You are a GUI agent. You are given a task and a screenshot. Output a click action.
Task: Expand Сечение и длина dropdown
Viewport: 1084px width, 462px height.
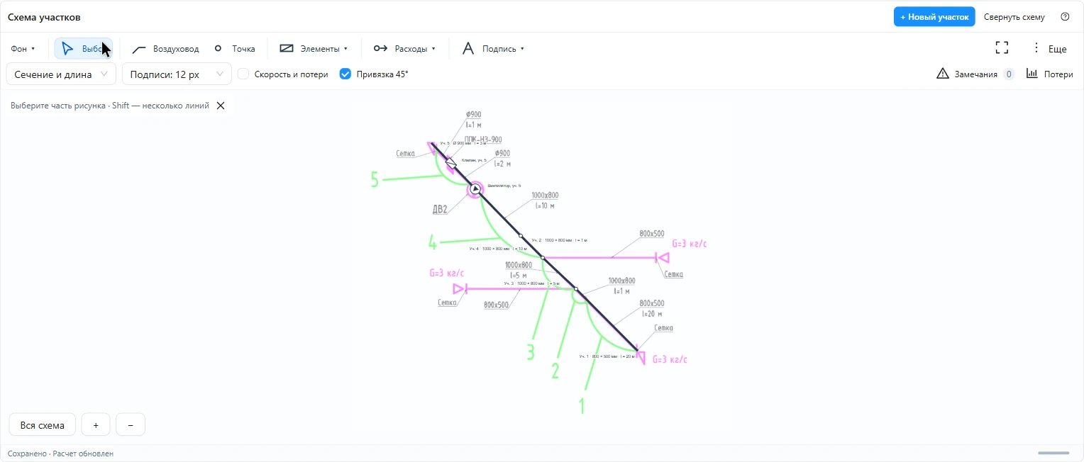click(x=61, y=74)
